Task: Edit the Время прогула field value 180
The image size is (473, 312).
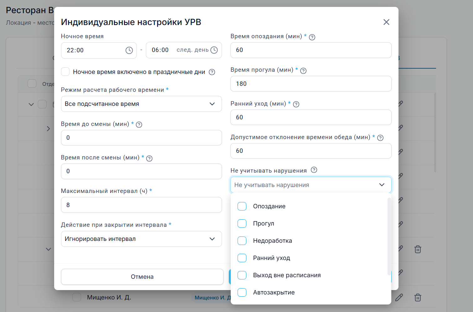Action: (x=311, y=84)
